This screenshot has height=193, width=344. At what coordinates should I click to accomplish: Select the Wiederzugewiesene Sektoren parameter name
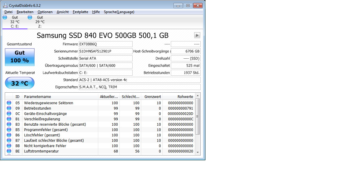[x=48, y=103]
